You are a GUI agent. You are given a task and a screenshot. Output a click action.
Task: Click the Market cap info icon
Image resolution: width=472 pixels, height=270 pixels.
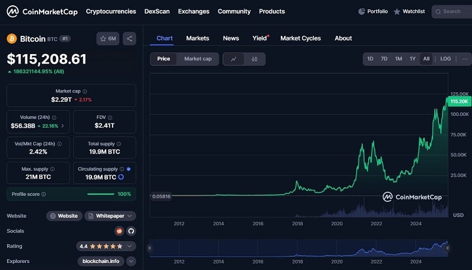[85, 91]
